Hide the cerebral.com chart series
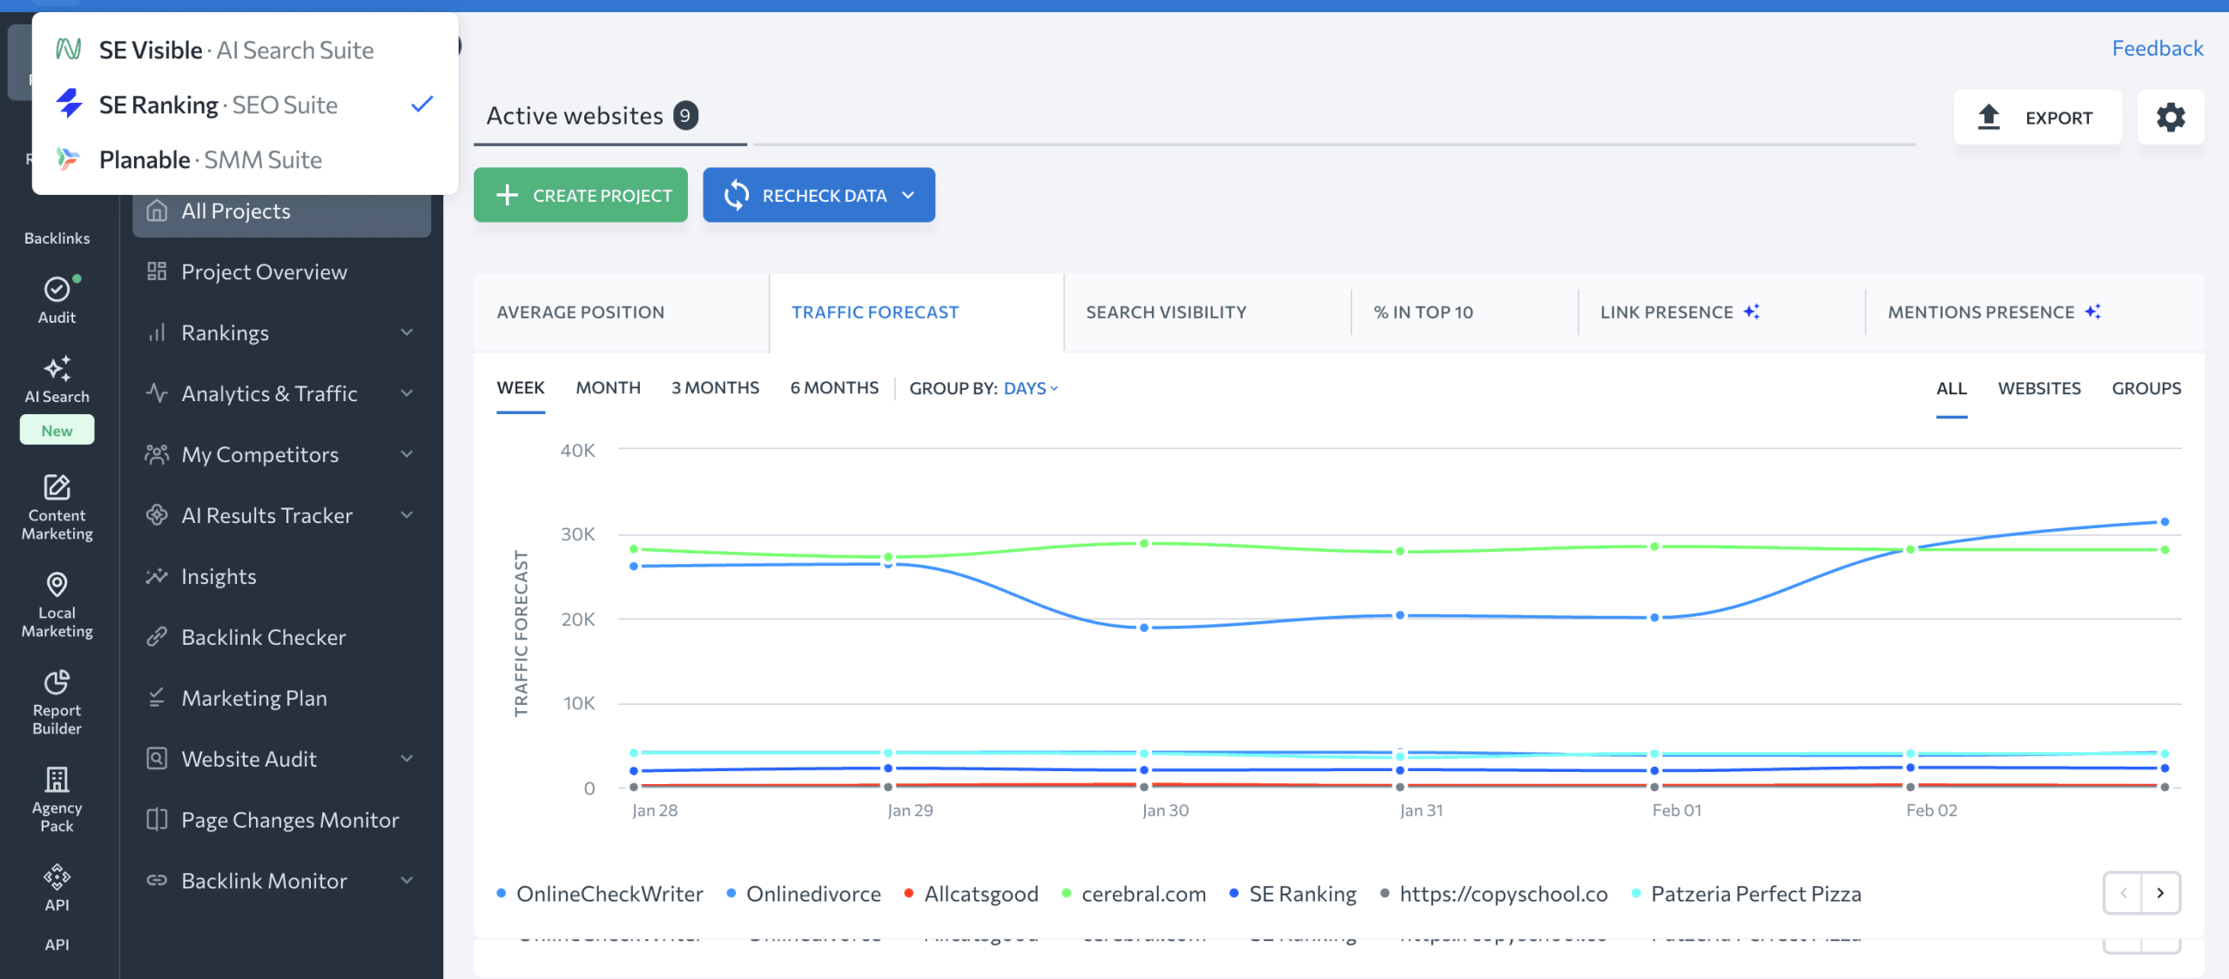 pyautogui.click(x=1142, y=894)
